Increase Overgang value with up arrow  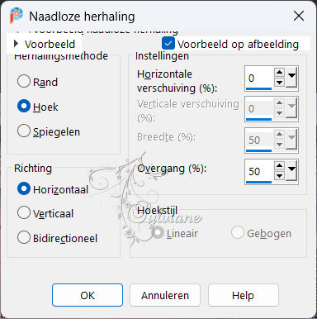click(x=279, y=166)
